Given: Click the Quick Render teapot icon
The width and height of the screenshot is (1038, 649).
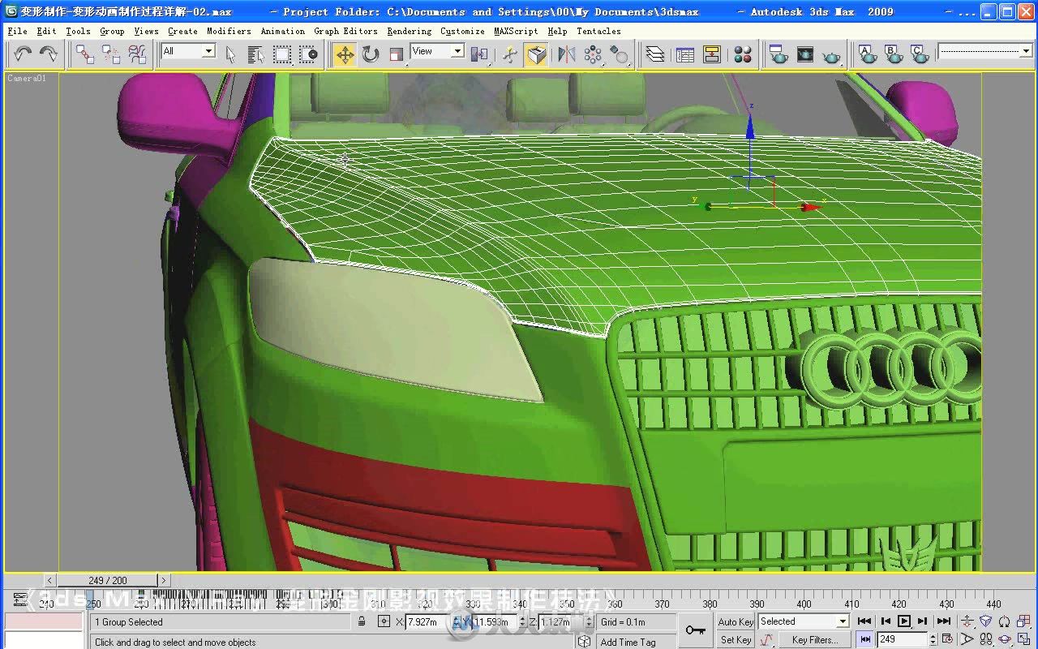Looking at the screenshot, I should coord(831,54).
